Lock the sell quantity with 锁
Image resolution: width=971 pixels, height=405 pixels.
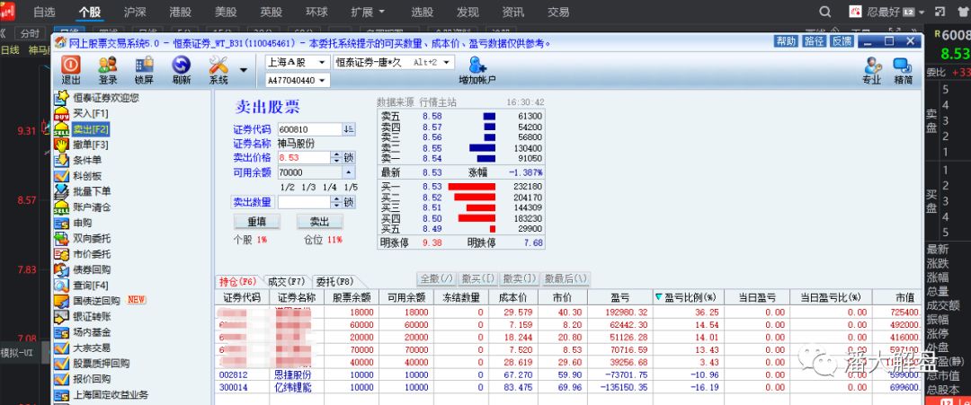pos(349,202)
